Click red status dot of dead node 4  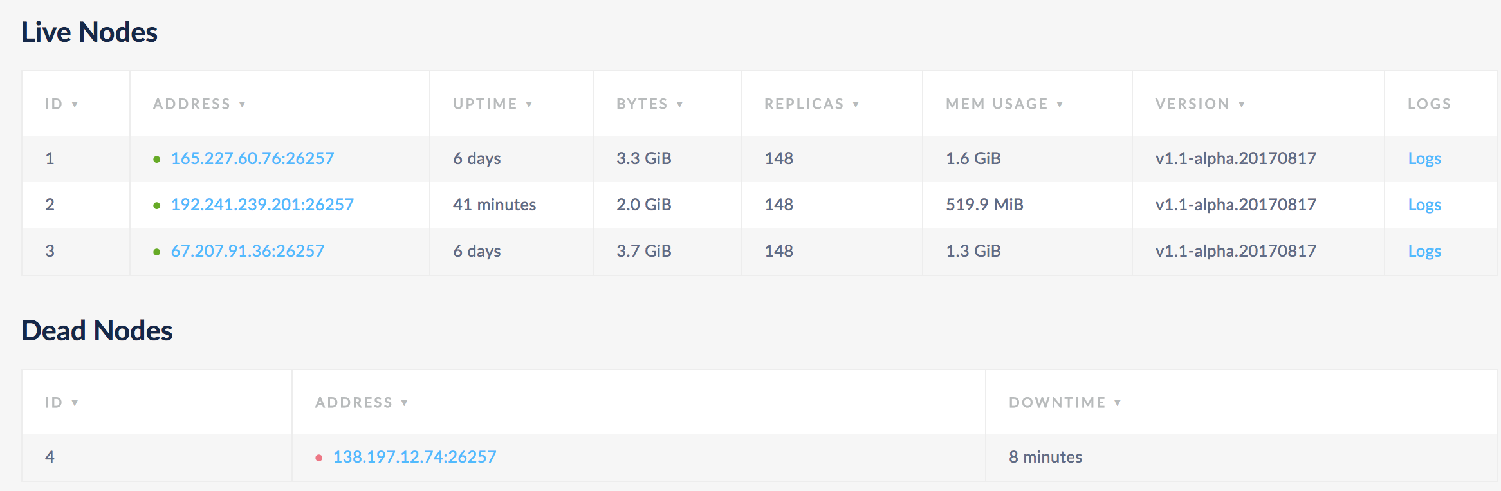pos(318,458)
